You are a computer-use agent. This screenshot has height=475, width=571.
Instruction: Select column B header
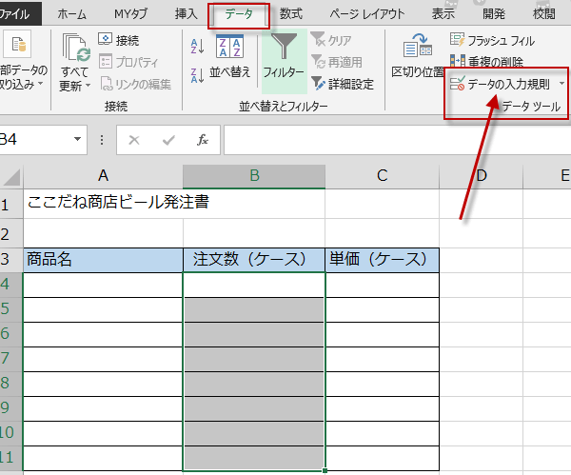[254, 176]
